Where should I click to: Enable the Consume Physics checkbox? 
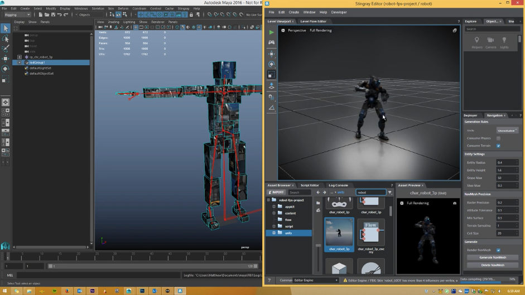(498, 138)
